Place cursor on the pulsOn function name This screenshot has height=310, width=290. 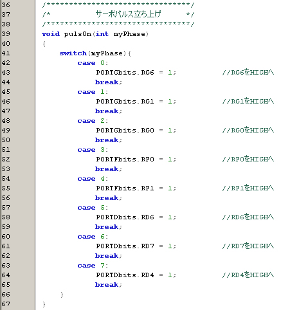tap(78, 34)
